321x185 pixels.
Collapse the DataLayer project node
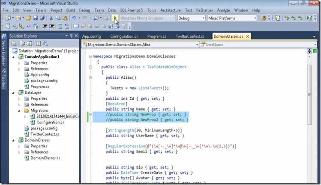pos(14,92)
